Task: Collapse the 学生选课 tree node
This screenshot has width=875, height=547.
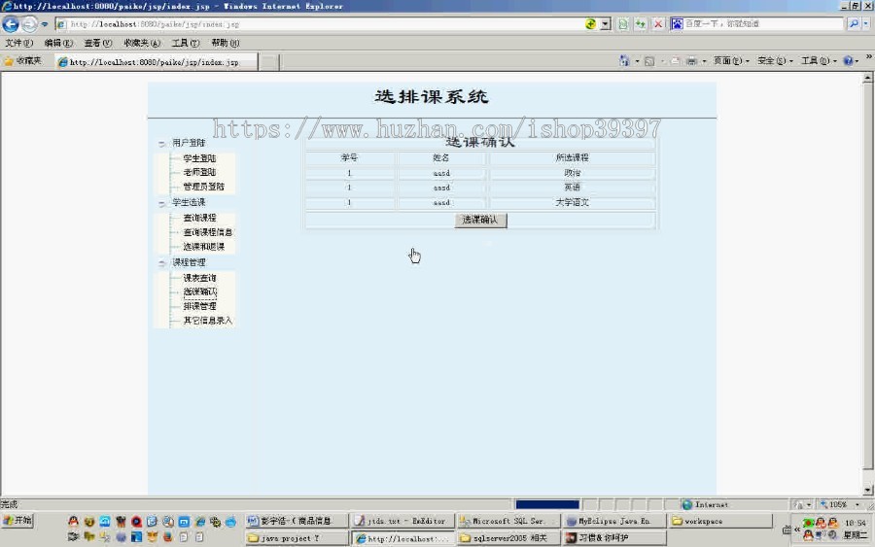Action: [161, 203]
